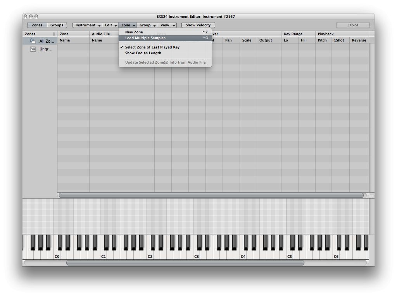Click the Key Range Lo column header
The image size is (397, 297).
pyautogui.click(x=290, y=40)
